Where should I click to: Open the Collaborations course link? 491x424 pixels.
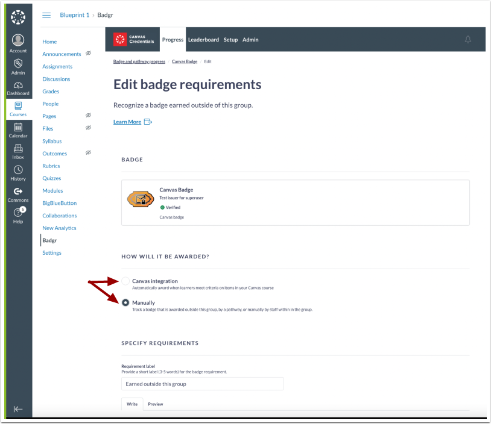coord(60,216)
